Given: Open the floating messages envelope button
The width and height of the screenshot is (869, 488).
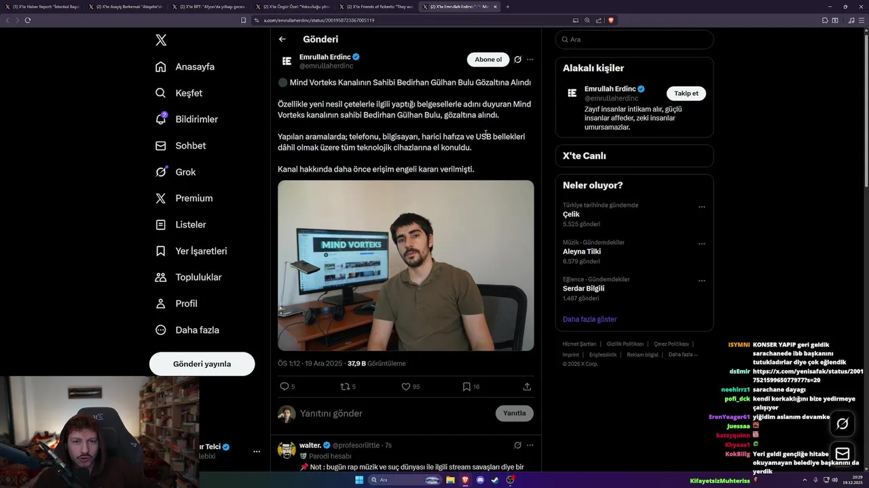Looking at the screenshot, I should click(x=842, y=453).
